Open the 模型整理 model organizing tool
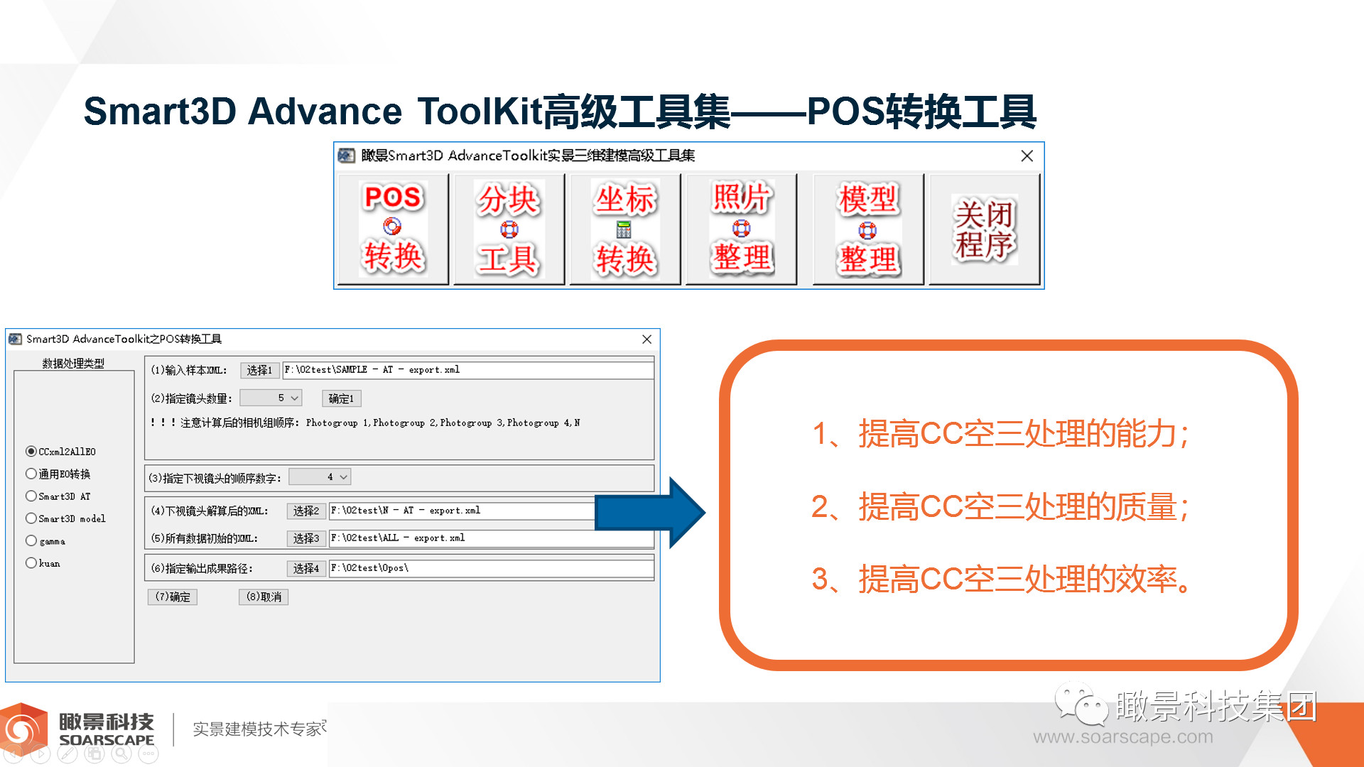The width and height of the screenshot is (1364, 767). pyautogui.click(x=868, y=229)
